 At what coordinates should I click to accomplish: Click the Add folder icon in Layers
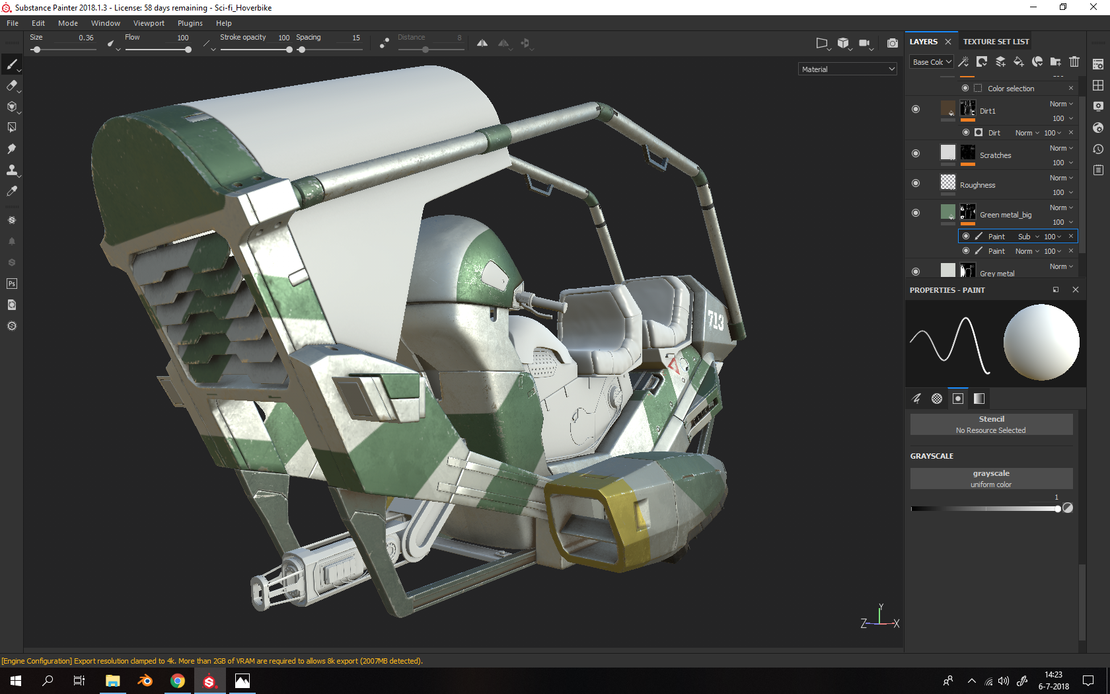(x=1056, y=61)
